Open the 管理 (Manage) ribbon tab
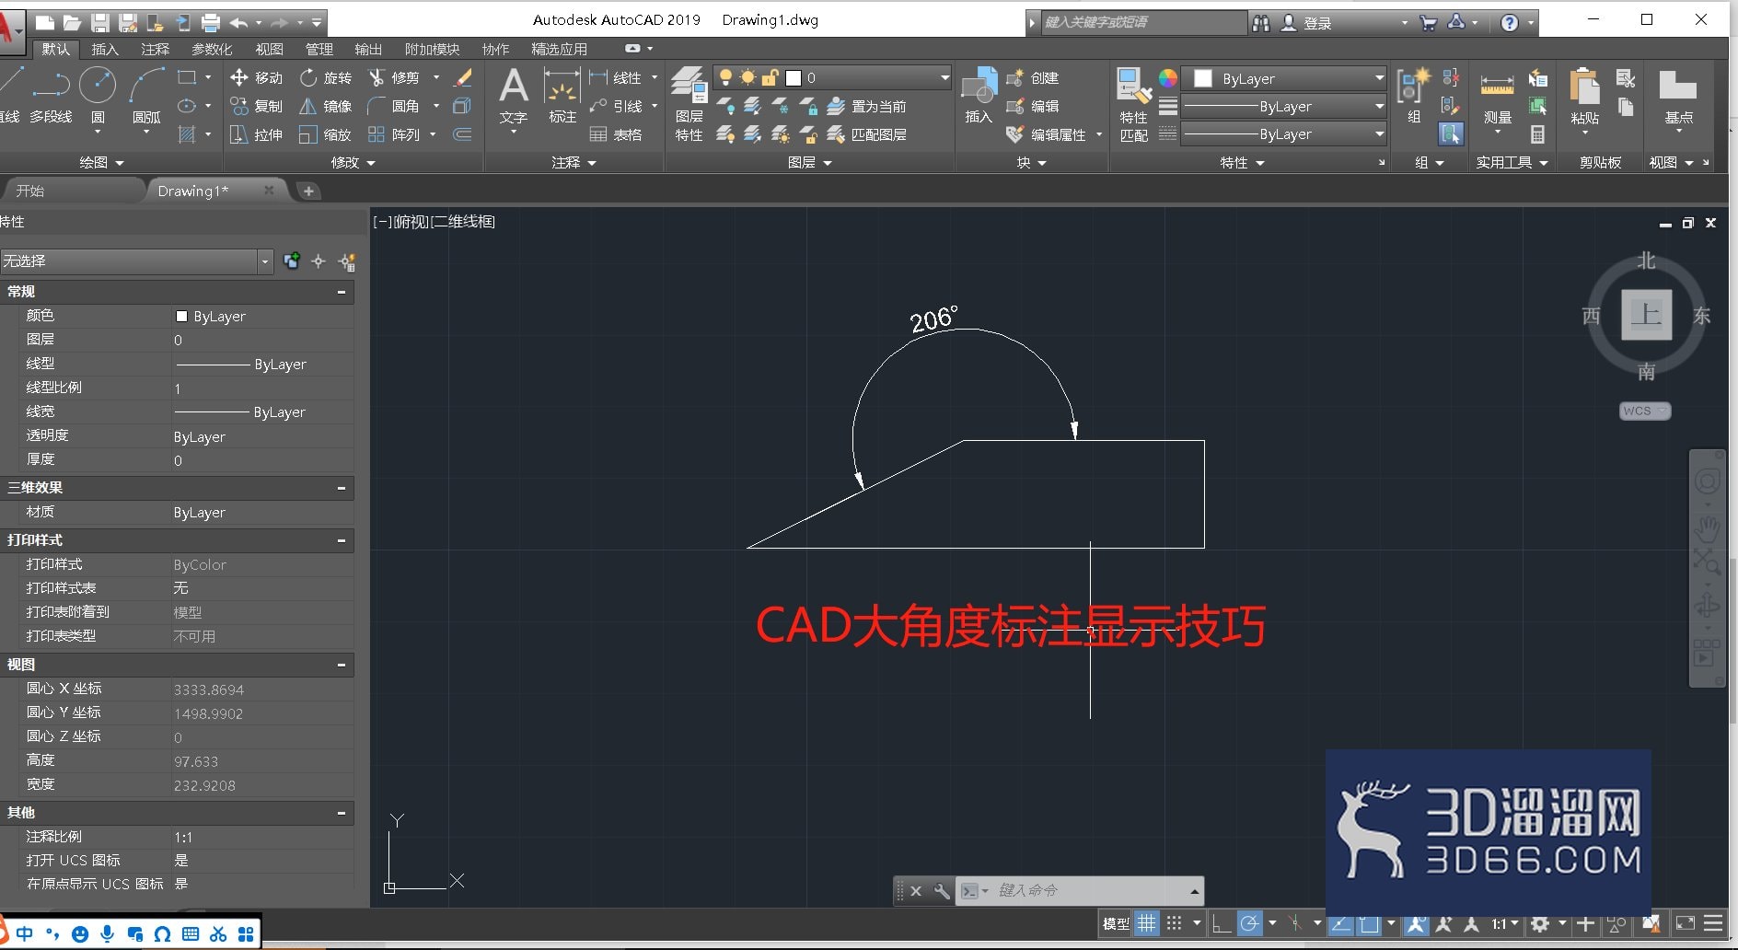Image resolution: width=1738 pixels, height=950 pixels. point(319,49)
